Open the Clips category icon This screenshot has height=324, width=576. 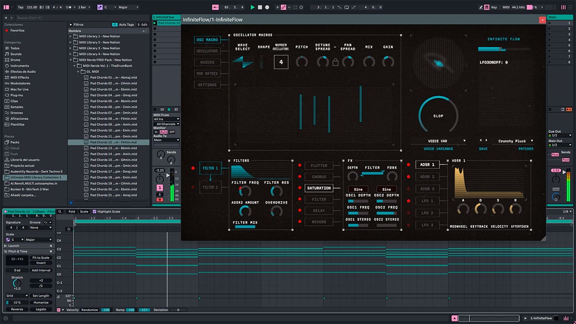[x=7, y=101]
